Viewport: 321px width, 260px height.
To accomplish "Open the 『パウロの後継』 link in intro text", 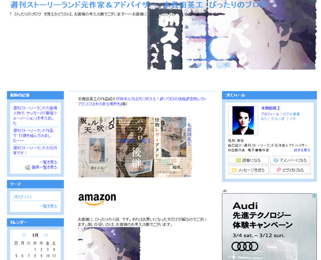I will pyautogui.click(x=173, y=99).
